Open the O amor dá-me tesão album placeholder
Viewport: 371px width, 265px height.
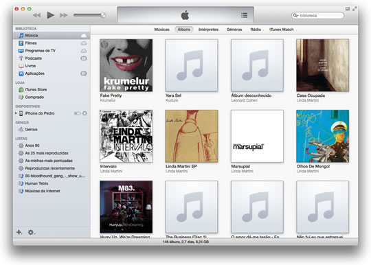tap(257, 207)
